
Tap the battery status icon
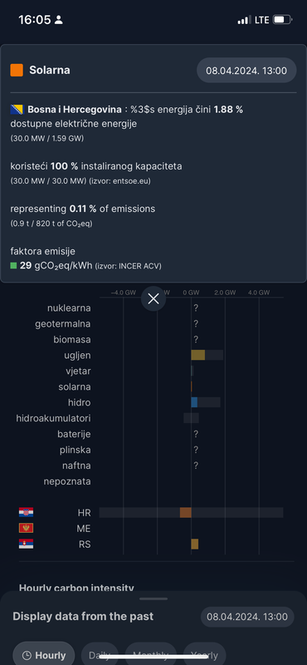282,19
